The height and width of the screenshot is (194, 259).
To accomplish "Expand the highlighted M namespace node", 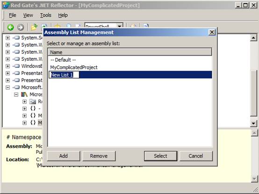I will coord(24,122).
